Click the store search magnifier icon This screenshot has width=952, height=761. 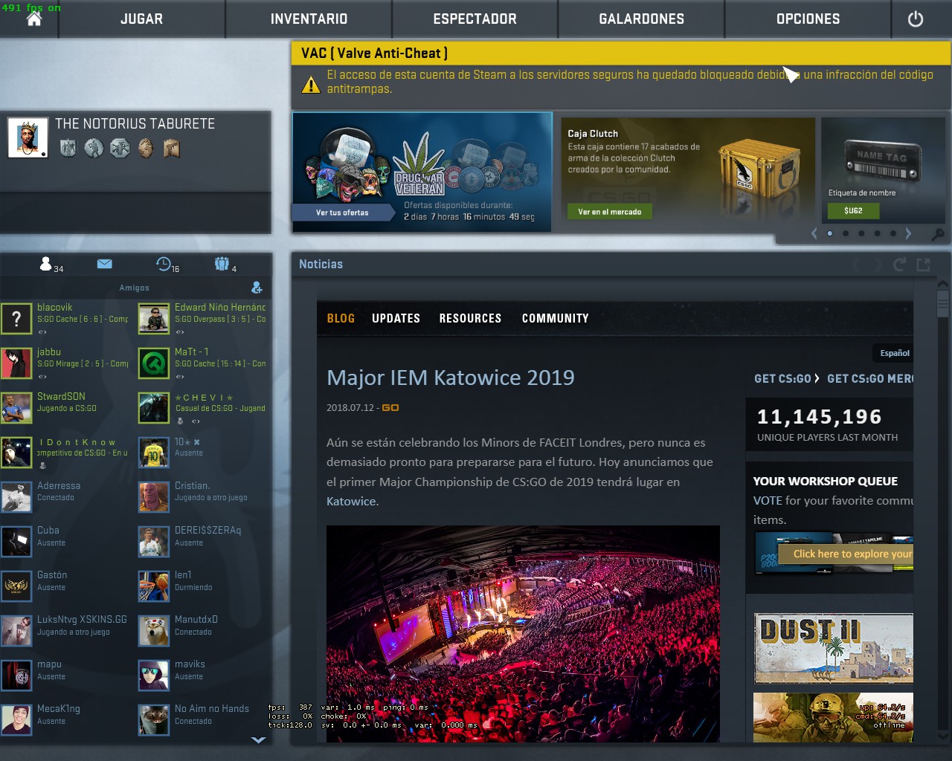(x=938, y=234)
